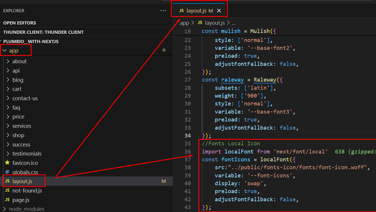Click the 'fontIcons' constant name
This screenshot has height=212, width=376.
tap(236, 159)
